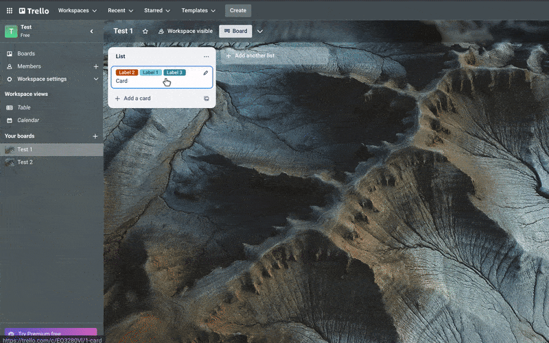Click the light blue Label 1 tag
Screen dimensions: 549x343
tap(150, 73)
